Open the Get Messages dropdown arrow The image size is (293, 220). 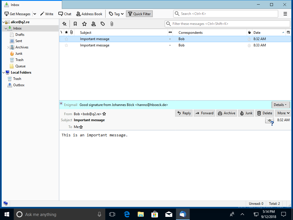click(35, 14)
